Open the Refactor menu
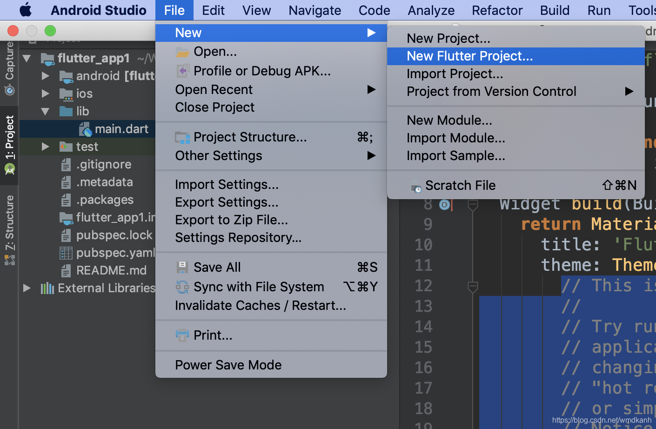 point(497,10)
